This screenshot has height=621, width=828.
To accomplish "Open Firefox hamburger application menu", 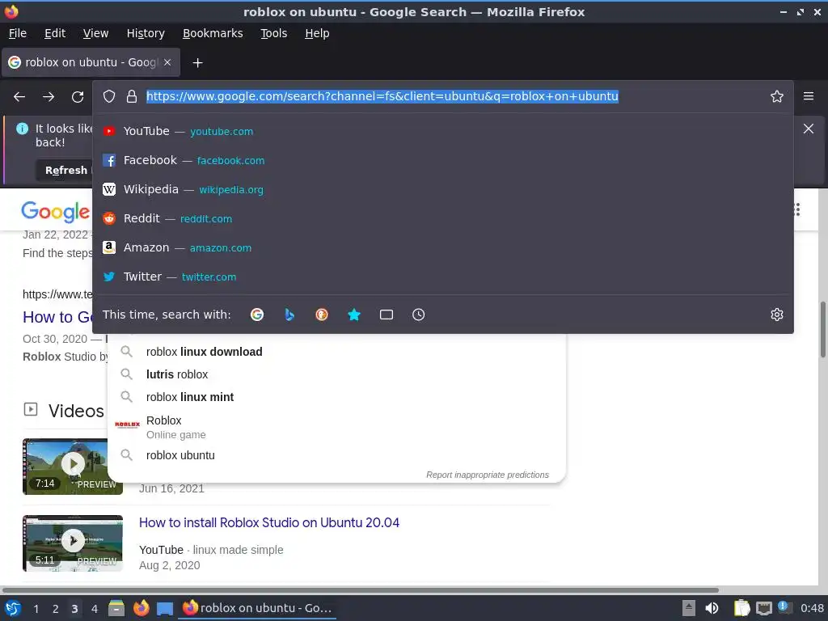I will coord(808,96).
